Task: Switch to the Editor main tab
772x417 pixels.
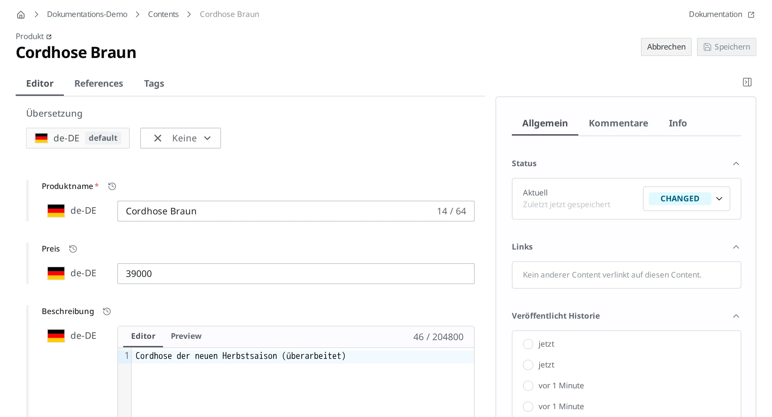Action: (40, 83)
